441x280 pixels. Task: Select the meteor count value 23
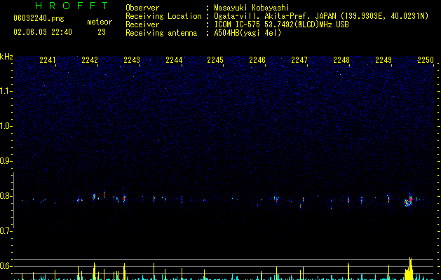(x=102, y=32)
